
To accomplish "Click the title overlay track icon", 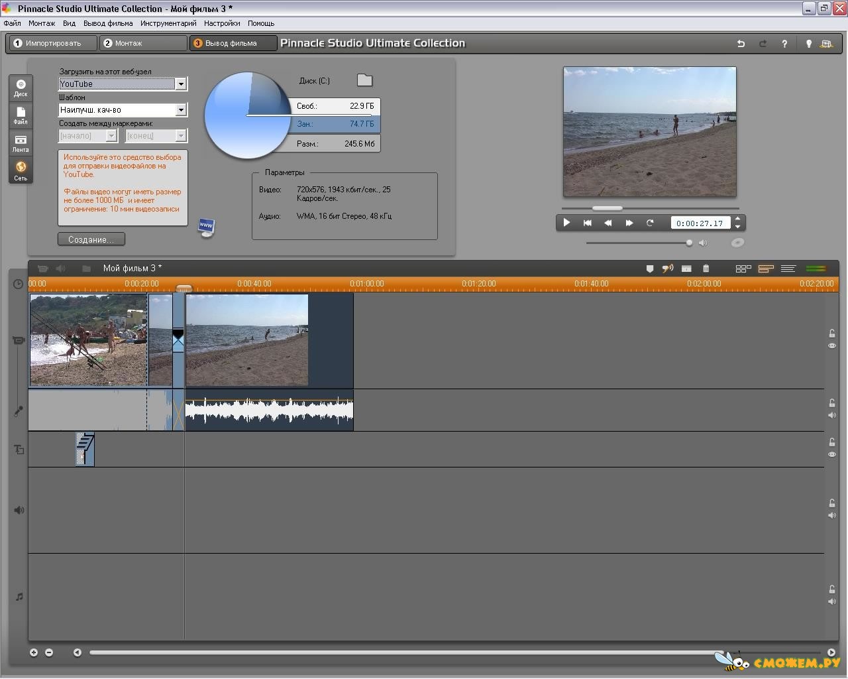I will coord(19,450).
